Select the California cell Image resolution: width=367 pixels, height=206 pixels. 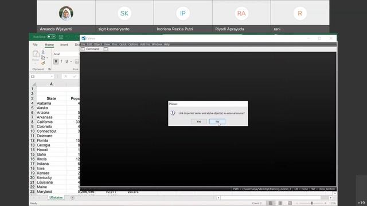coord(51,122)
